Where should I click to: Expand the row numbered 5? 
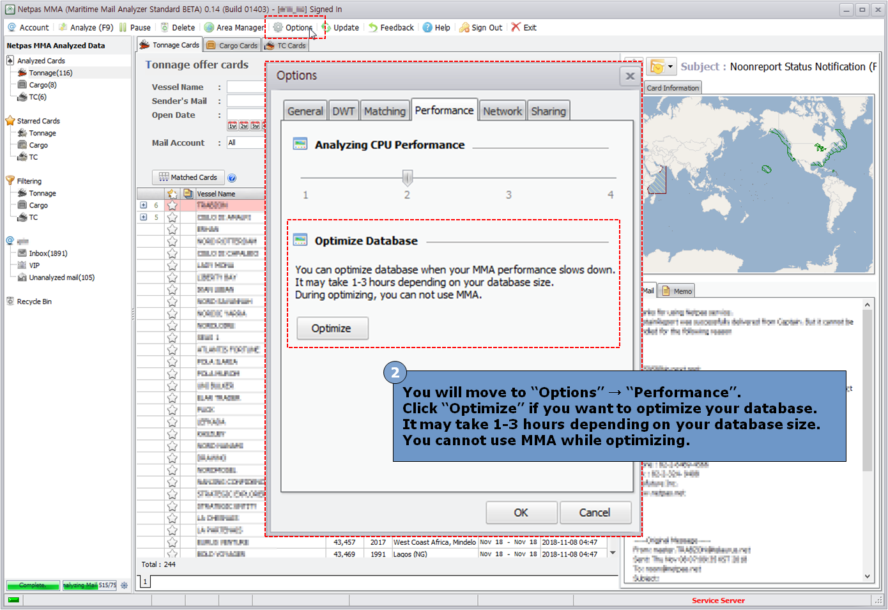coord(143,218)
